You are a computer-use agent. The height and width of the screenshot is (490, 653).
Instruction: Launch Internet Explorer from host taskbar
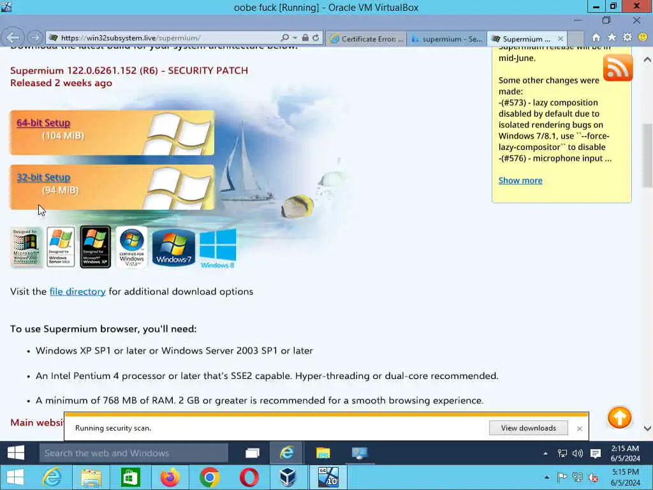[52, 477]
